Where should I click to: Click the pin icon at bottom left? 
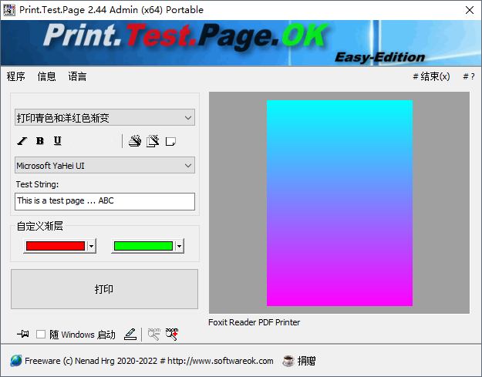coord(23,334)
